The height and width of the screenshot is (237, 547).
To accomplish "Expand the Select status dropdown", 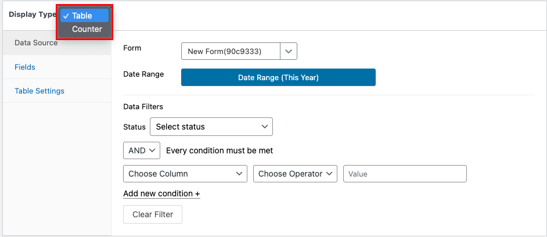I will [x=211, y=127].
